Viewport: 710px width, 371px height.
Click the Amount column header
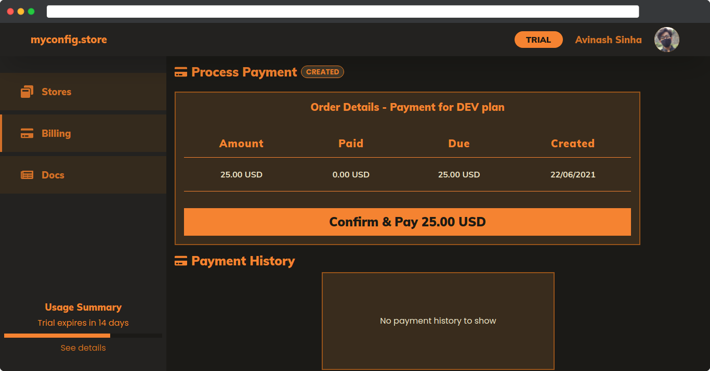[241, 144]
